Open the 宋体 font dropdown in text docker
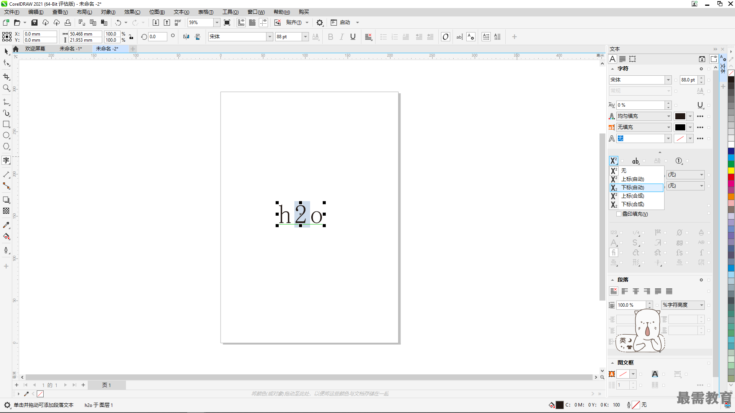The image size is (735, 413). pos(668,80)
